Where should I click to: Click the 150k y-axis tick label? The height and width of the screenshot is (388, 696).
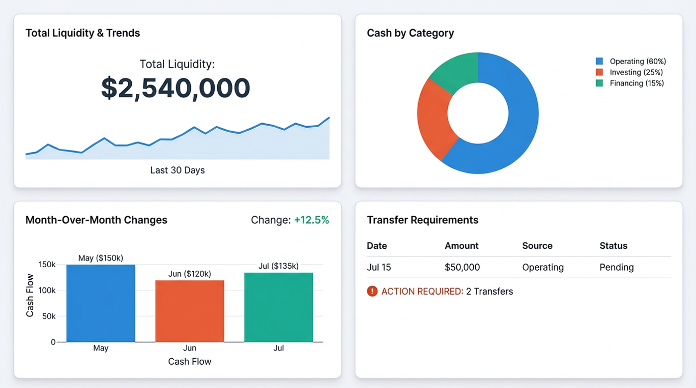pyautogui.click(x=47, y=265)
